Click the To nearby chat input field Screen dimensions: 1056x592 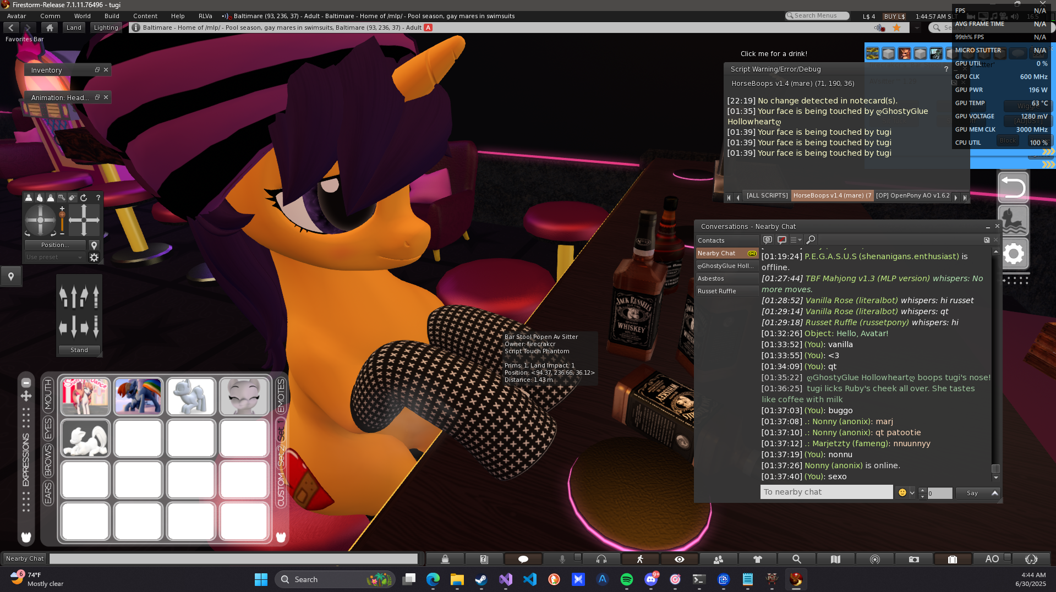[x=827, y=492]
